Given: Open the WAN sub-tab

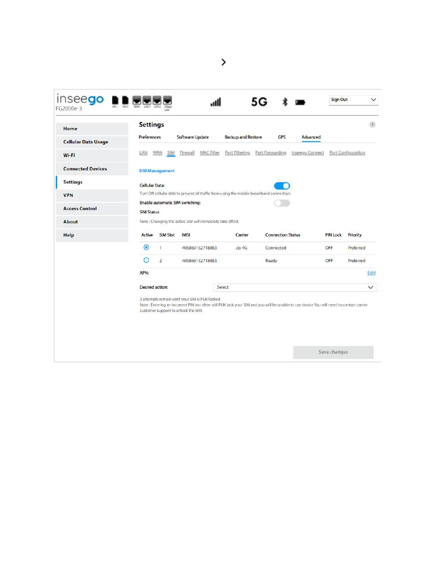Looking at the screenshot, I should click(x=158, y=153).
